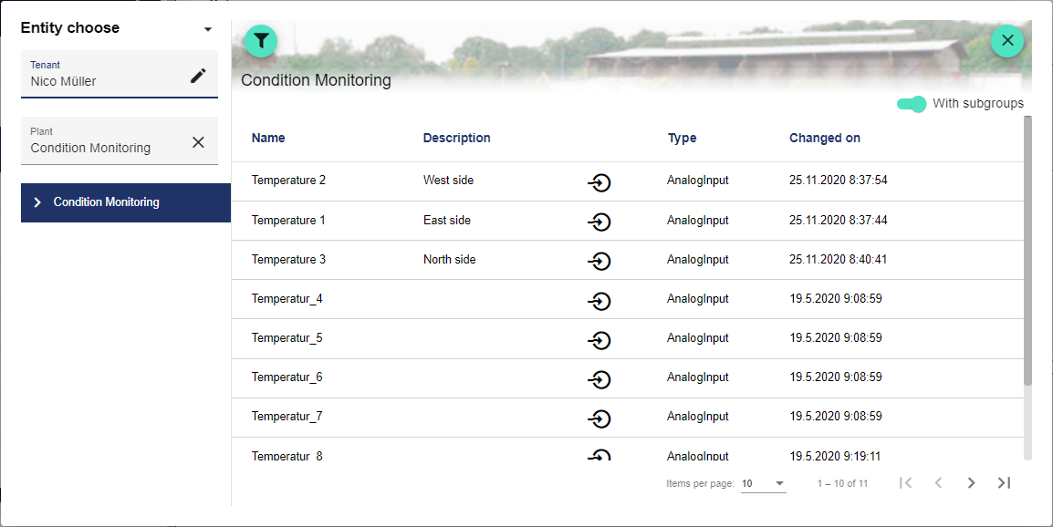1053x527 pixels.
Task: Clear the Plant field with X icon
Action: pyautogui.click(x=198, y=142)
